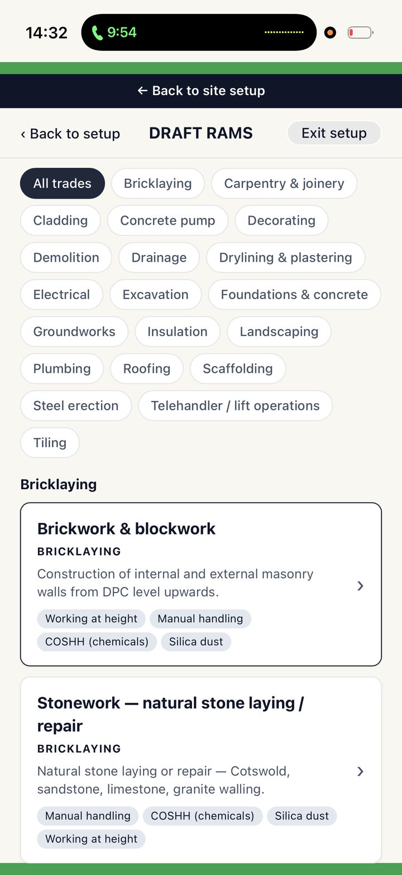Select the Scaffolding filter chip
The image size is (402, 875).
coord(238,368)
